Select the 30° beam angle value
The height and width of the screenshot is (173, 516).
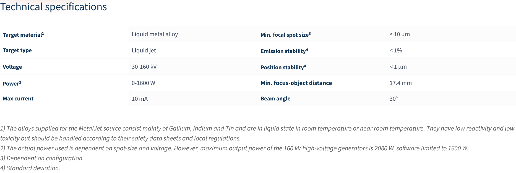tap(393, 99)
